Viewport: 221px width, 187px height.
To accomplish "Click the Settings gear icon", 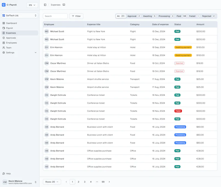I will (x=4, y=53).
